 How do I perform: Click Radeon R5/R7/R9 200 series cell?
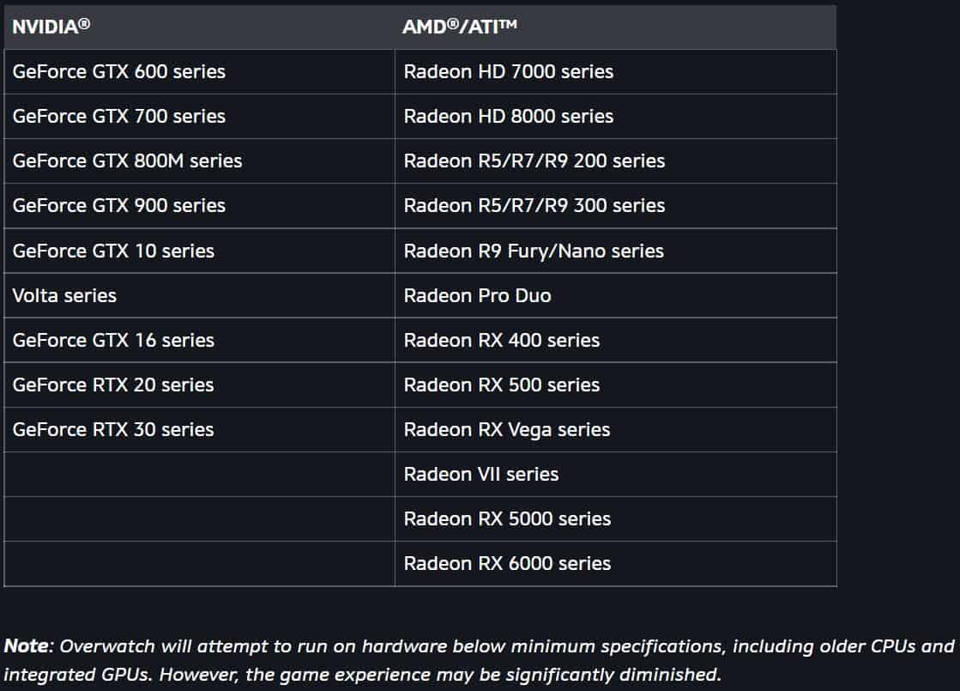pos(534,161)
